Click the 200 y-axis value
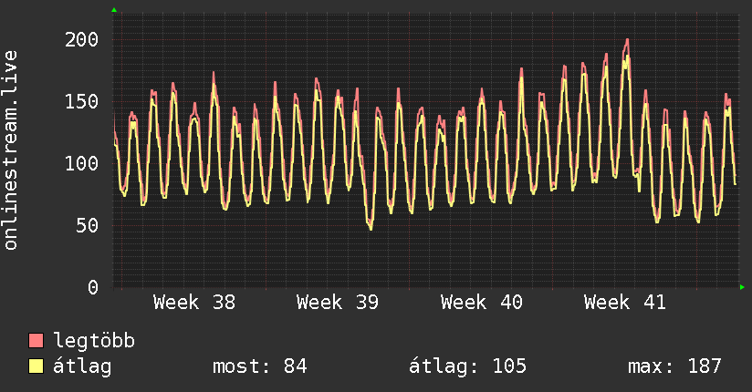This screenshot has height=392, width=752. point(81,40)
